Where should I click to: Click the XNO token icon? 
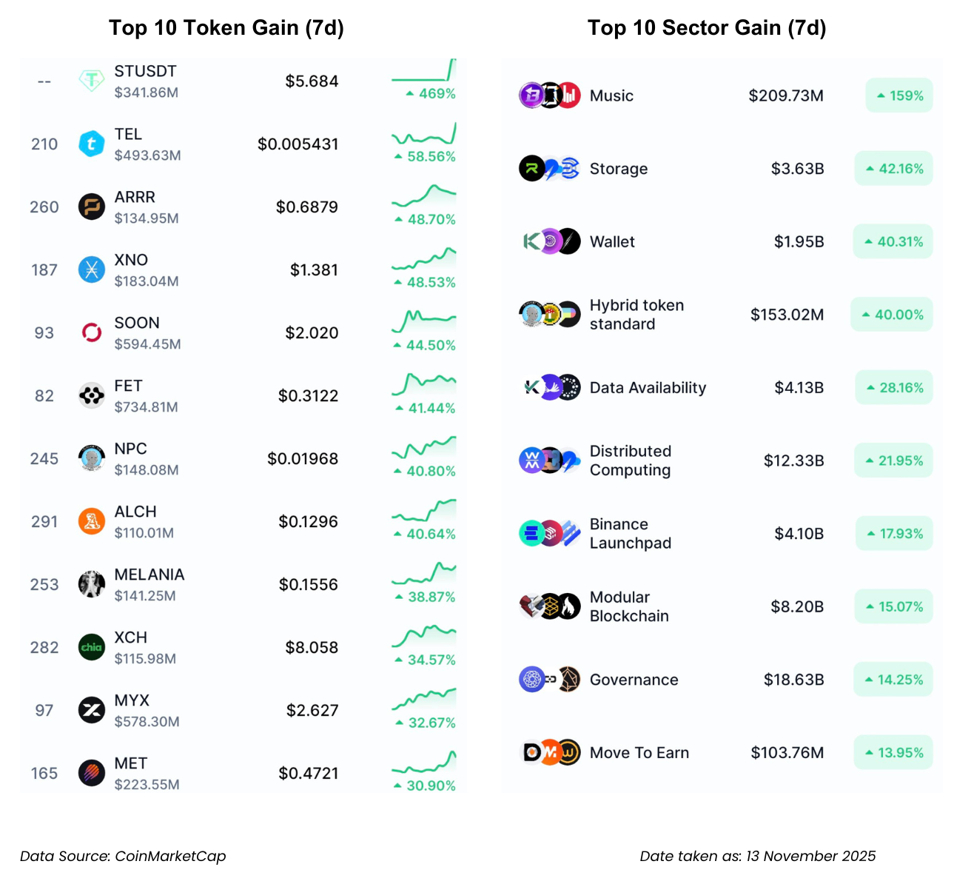pyautogui.click(x=92, y=269)
